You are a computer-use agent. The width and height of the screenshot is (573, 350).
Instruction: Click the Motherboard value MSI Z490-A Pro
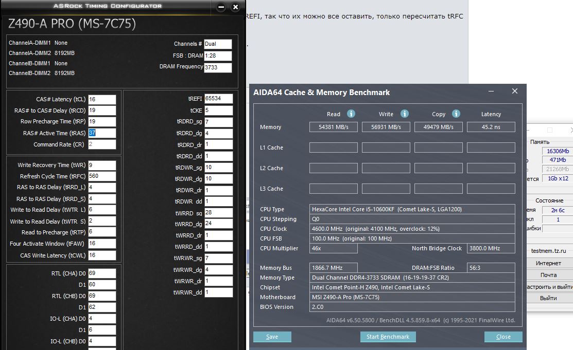[x=412, y=297]
